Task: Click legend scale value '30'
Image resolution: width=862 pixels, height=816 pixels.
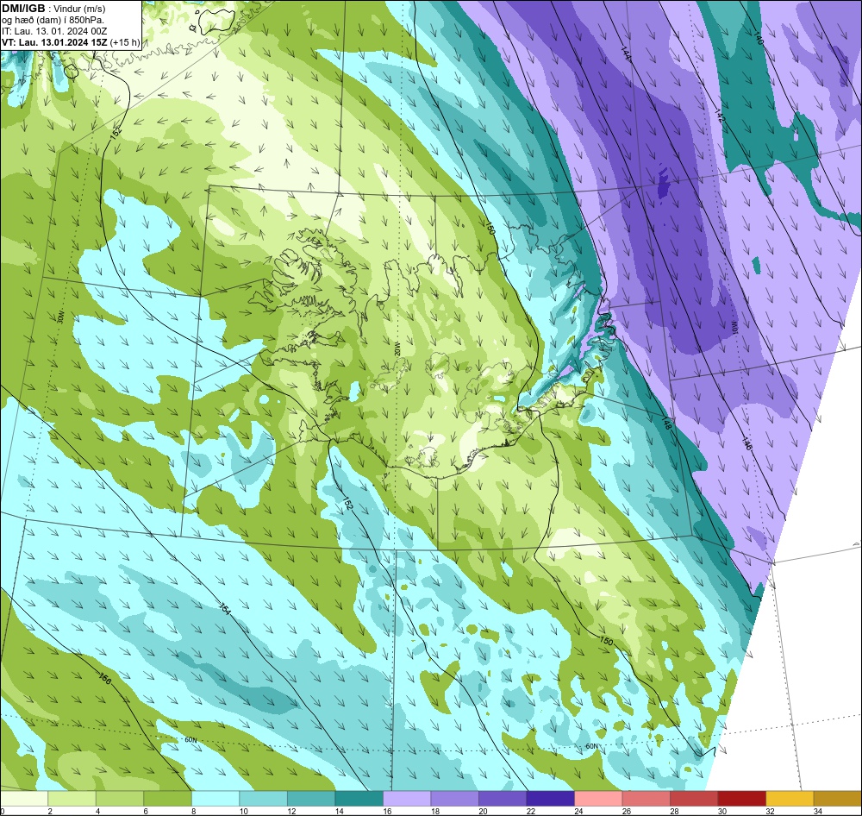Action: pyautogui.click(x=721, y=811)
